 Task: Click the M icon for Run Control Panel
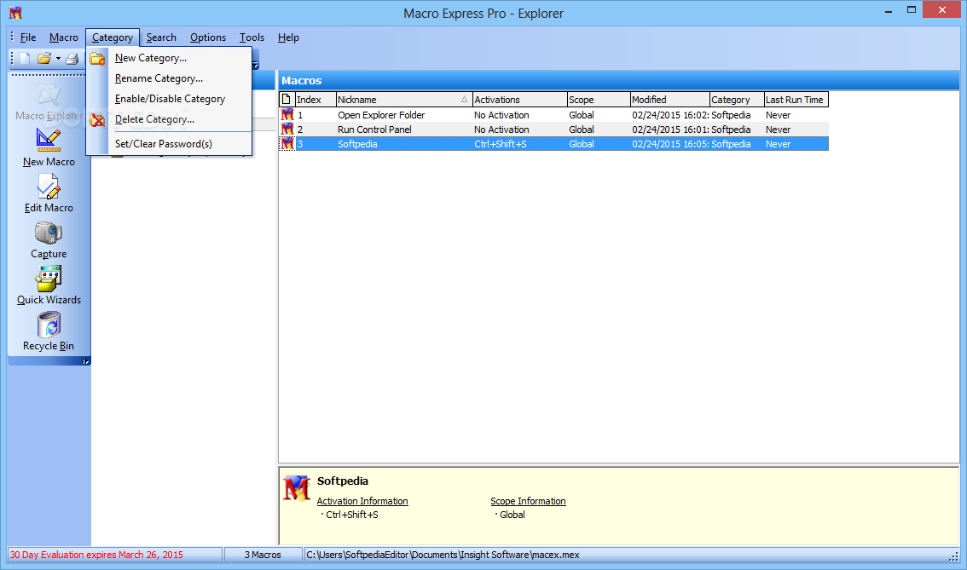point(287,130)
